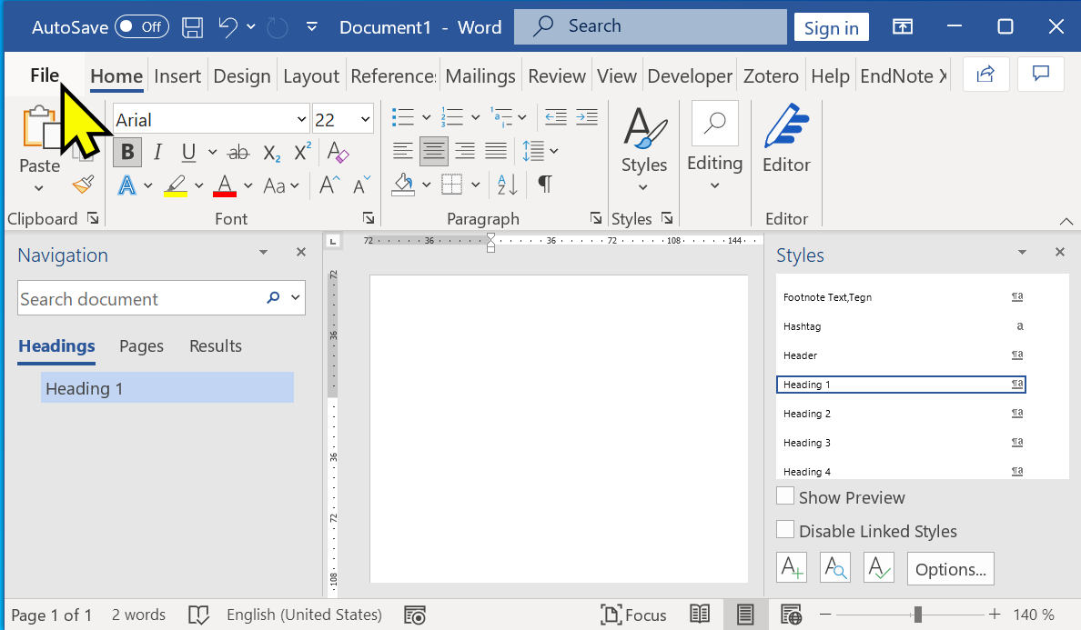This screenshot has width=1081, height=630.
Task: Toggle Focus mode
Action: (x=633, y=615)
